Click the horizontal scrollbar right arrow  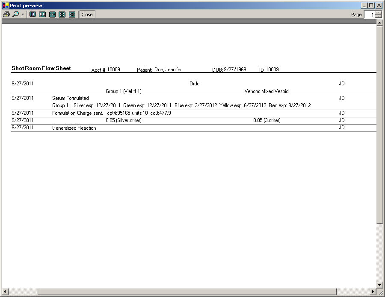tap(373, 291)
